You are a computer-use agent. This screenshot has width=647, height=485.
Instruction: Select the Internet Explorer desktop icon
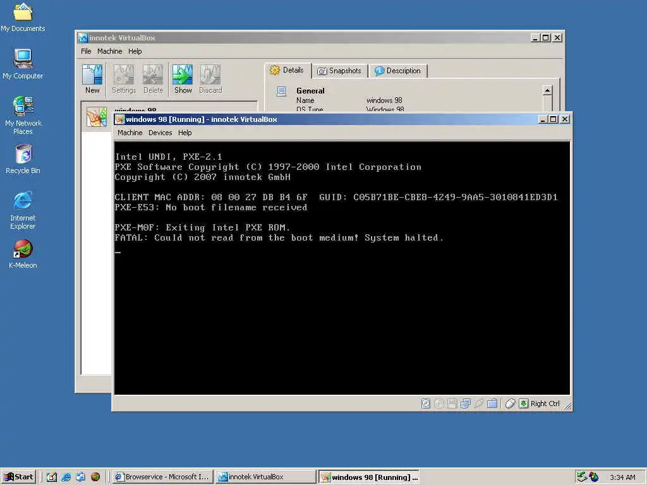coord(23,210)
